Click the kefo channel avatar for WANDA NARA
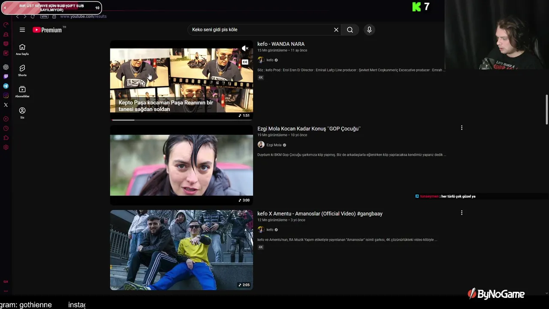The height and width of the screenshot is (309, 549). point(261,60)
